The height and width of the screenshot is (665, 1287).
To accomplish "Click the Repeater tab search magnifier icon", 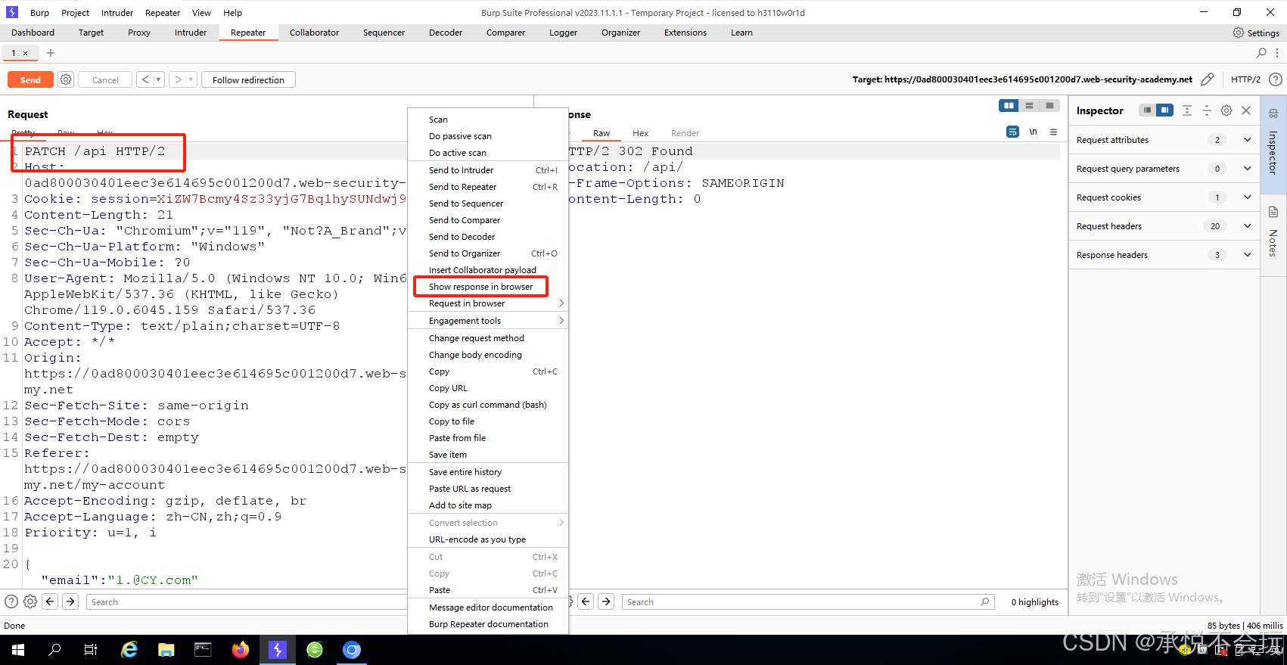I will pos(1261,53).
